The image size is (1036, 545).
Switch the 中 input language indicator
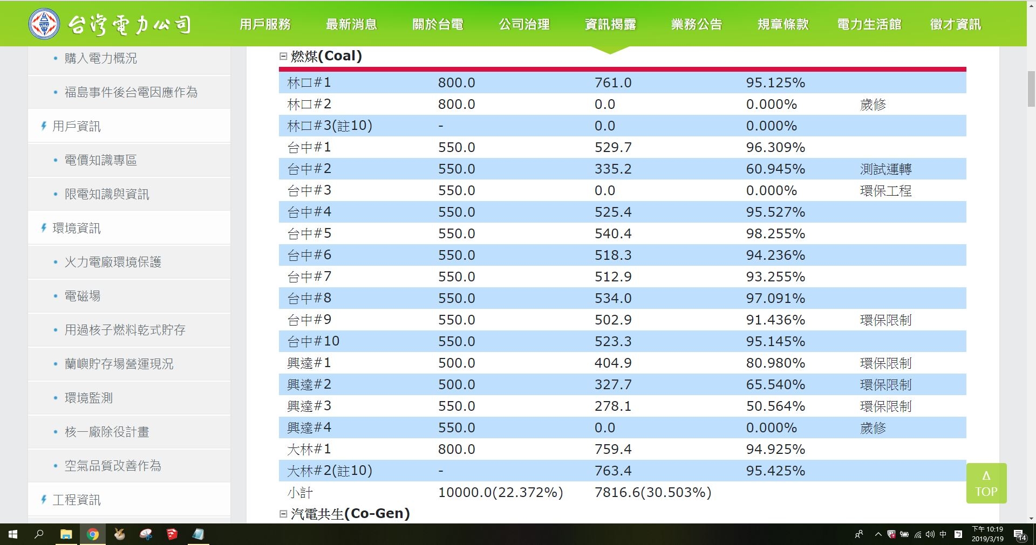coord(943,534)
